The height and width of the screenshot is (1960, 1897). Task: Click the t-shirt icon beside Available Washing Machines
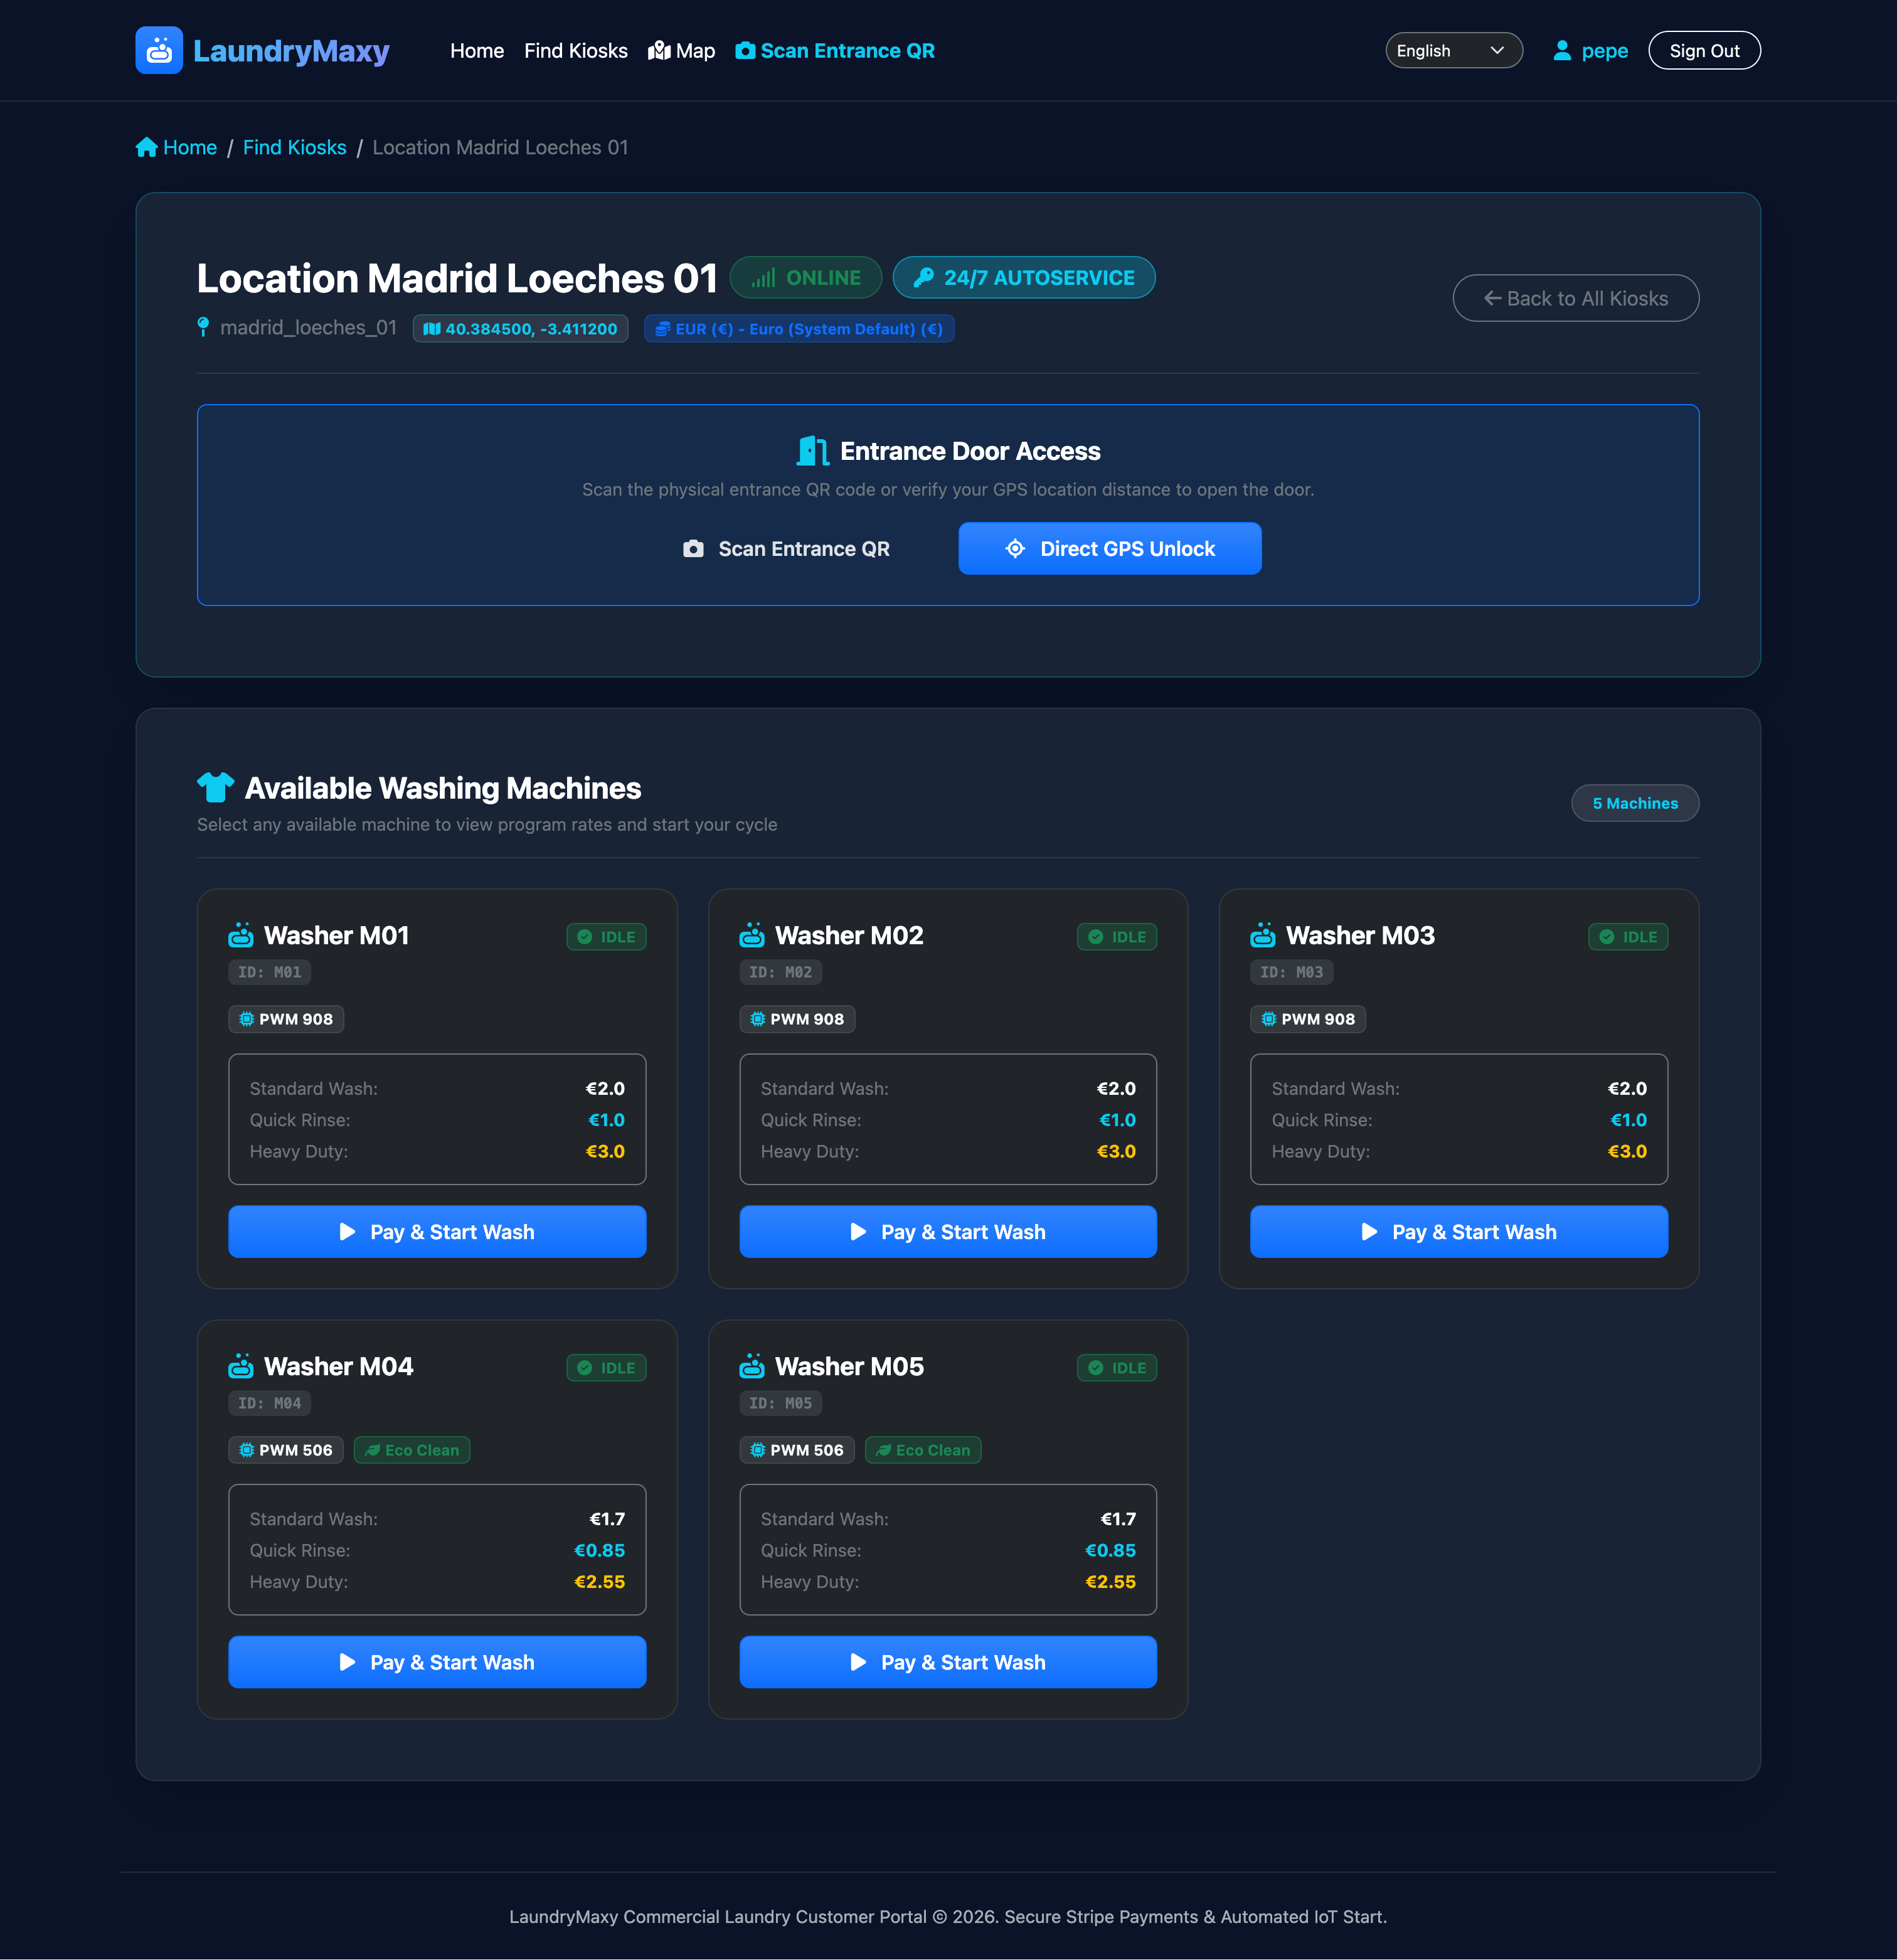pos(215,788)
